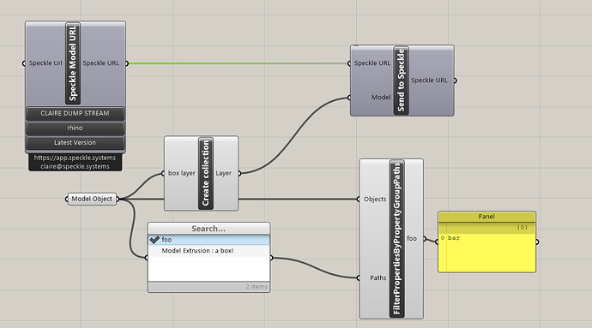Click the Model Object parameter
Viewport: 592px width, 328px height.
[x=92, y=199]
